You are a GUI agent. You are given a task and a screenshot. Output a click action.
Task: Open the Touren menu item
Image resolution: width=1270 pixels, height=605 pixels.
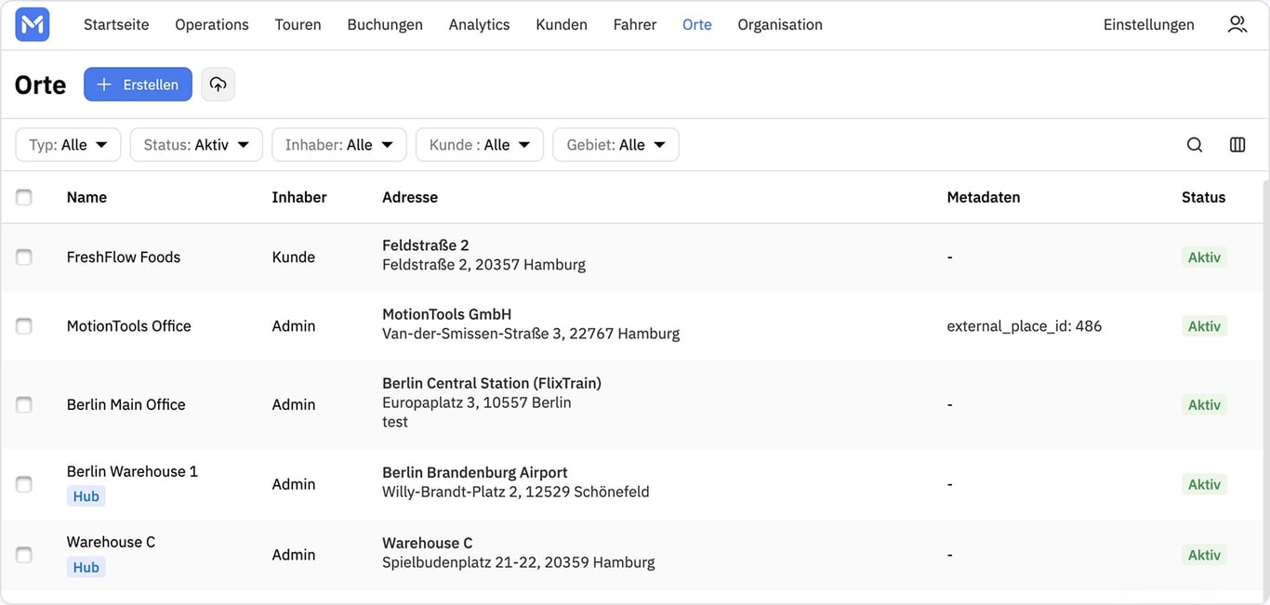298,25
